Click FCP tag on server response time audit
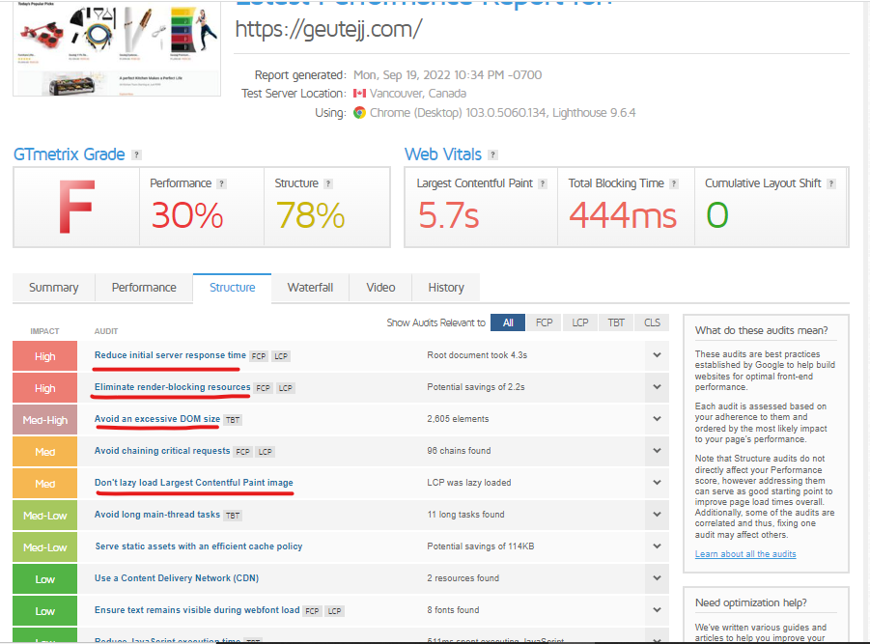This screenshot has height=644, width=870. [x=259, y=356]
